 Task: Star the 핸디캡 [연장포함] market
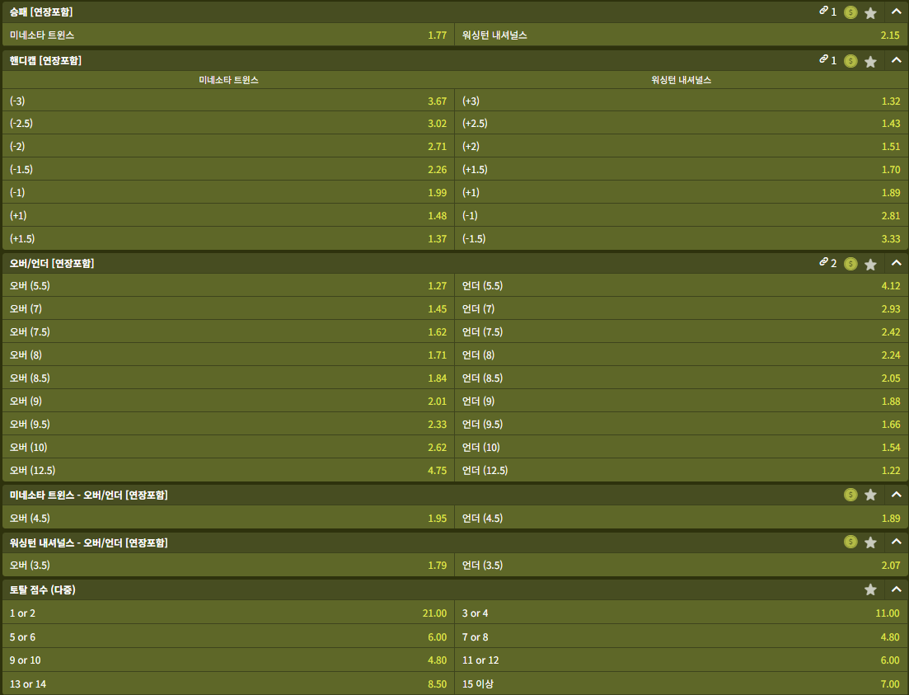pos(870,62)
